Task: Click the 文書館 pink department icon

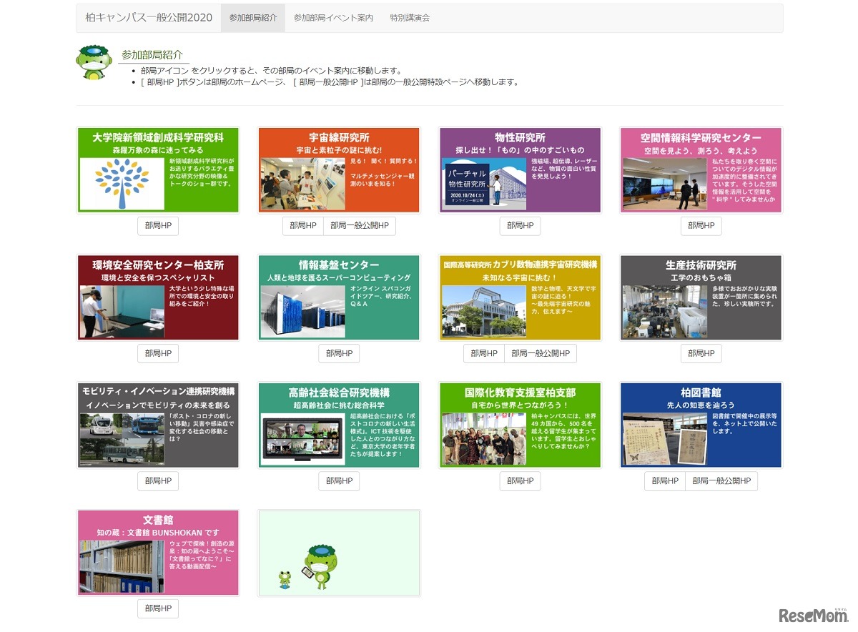Action: click(158, 552)
